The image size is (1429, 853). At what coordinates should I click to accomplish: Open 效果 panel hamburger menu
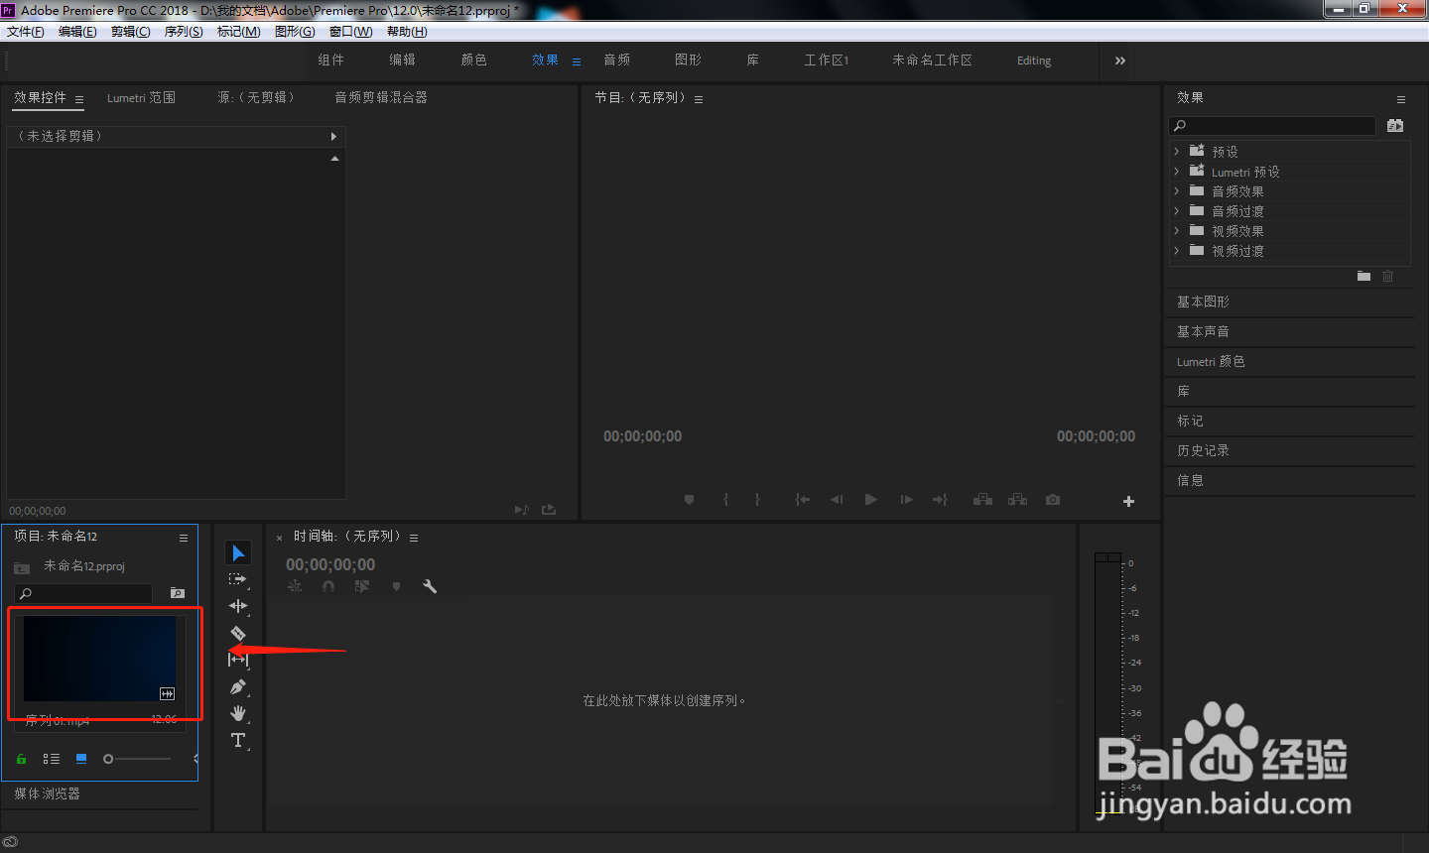[x=1401, y=99]
